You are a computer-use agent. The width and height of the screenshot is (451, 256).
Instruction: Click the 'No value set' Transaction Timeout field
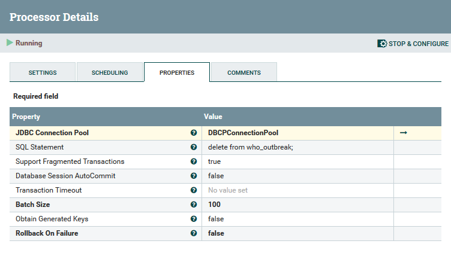click(228, 190)
